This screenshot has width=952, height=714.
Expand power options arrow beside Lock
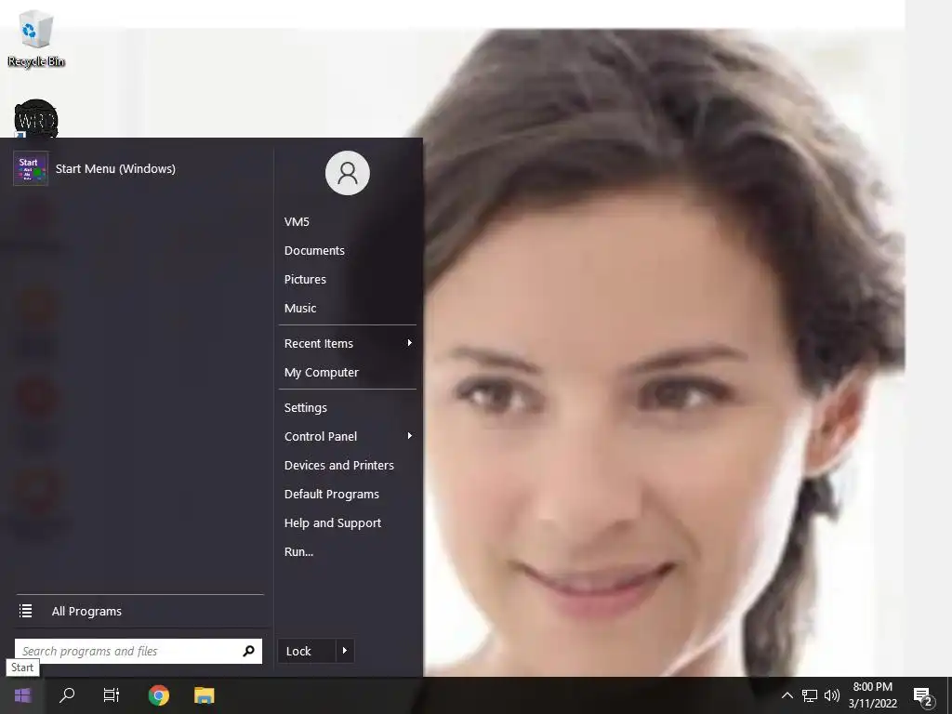[345, 651]
